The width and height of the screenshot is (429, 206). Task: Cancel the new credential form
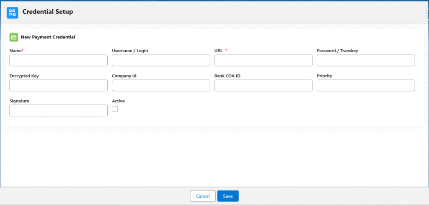click(203, 196)
